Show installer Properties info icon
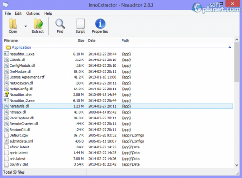 [x=100, y=24]
